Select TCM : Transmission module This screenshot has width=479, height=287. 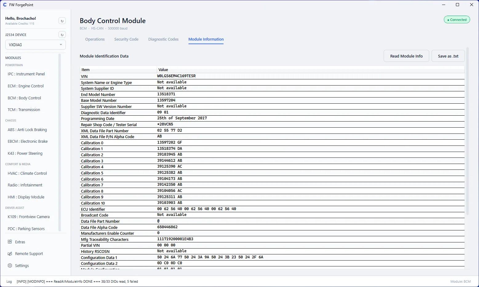(24, 110)
